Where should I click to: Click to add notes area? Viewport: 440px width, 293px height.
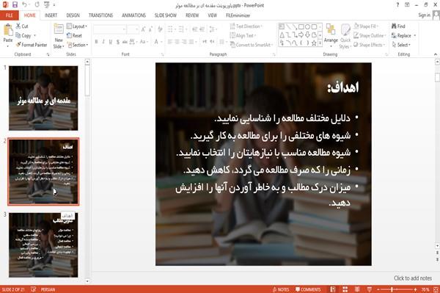point(412,278)
